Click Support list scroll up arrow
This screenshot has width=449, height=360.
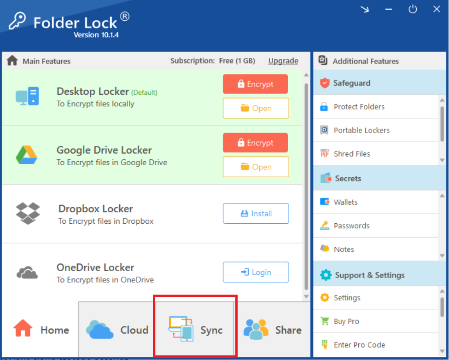[x=442, y=291]
